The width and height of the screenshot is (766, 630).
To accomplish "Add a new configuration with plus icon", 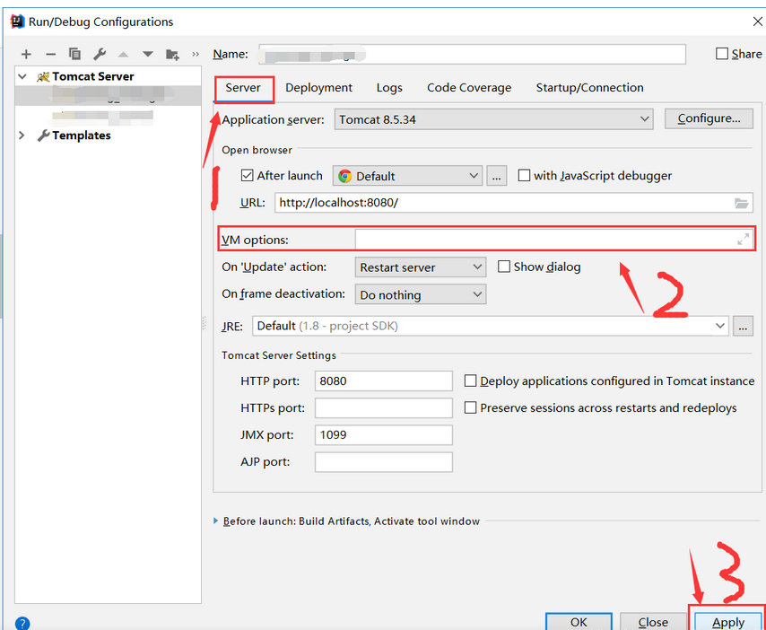I will (x=26, y=54).
